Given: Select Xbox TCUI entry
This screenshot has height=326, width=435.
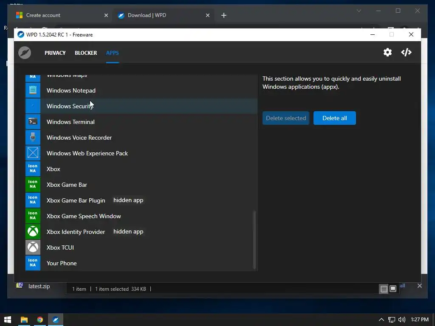Looking at the screenshot, I should (141, 247).
